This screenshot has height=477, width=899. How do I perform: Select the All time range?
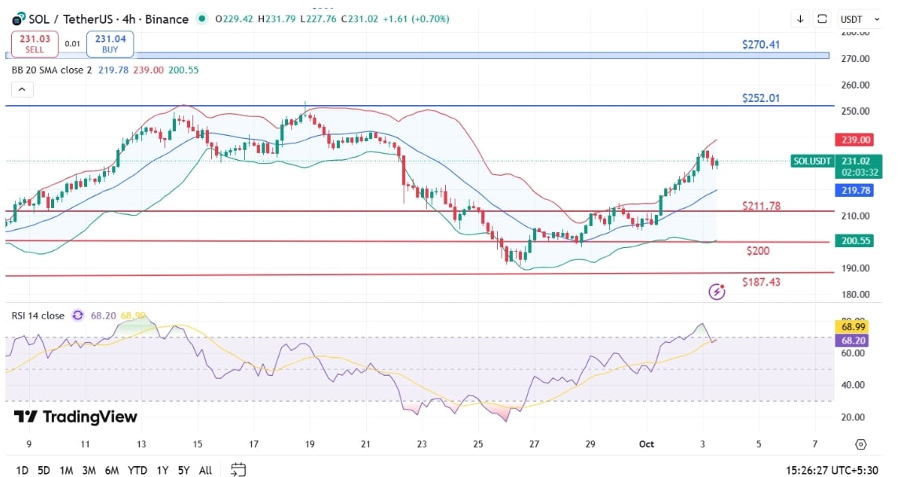click(205, 471)
